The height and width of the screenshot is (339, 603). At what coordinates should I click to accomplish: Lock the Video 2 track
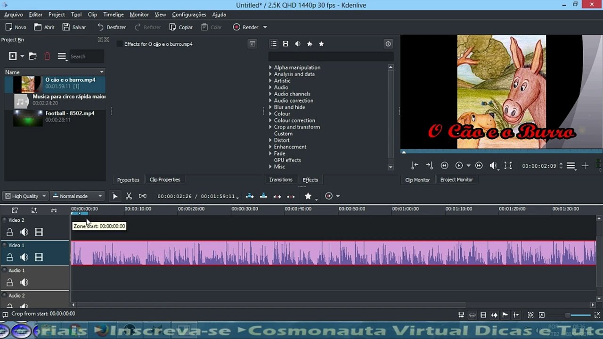tap(9, 232)
